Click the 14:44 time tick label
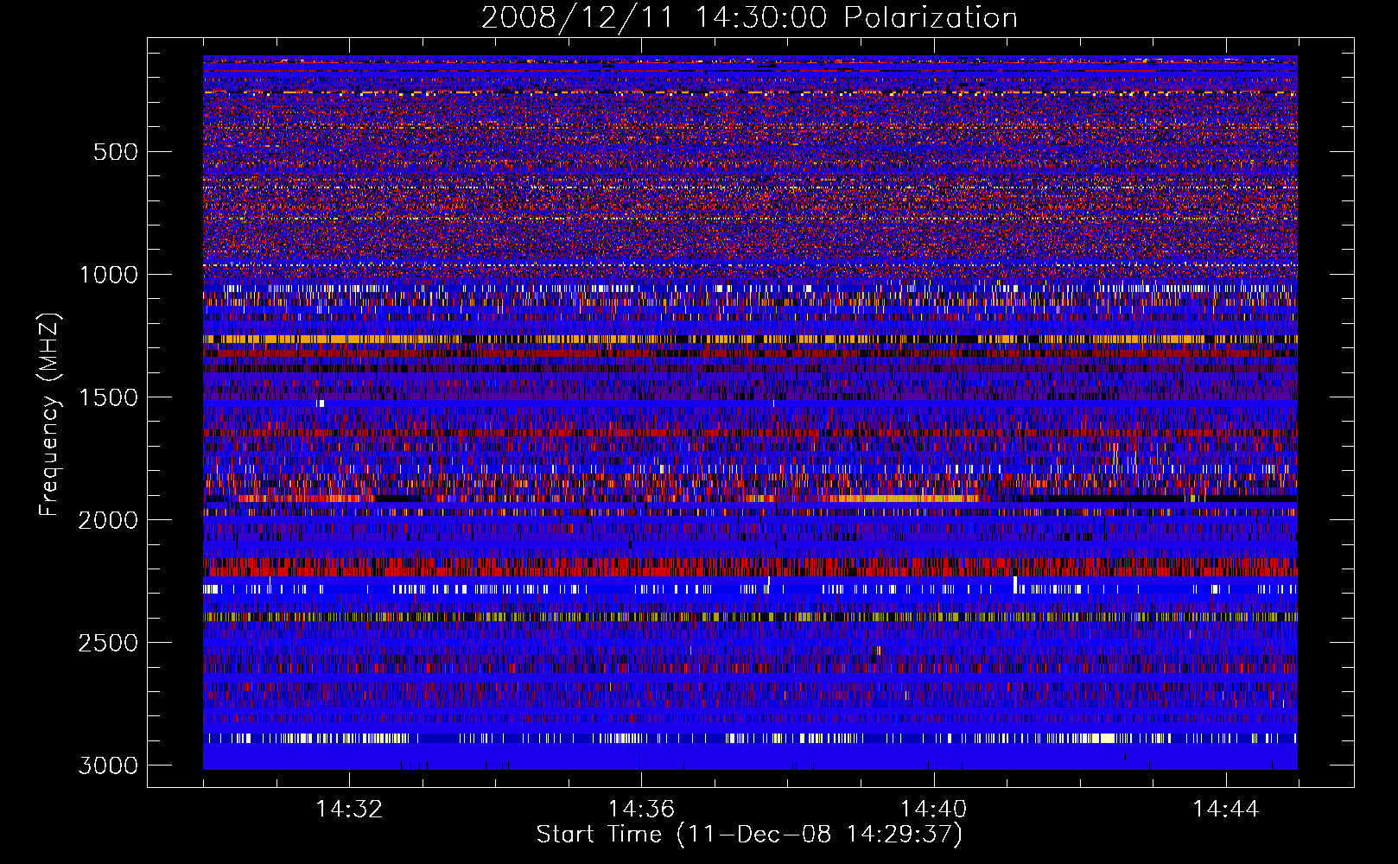The image size is (1398, 864). click(1226, 809)
